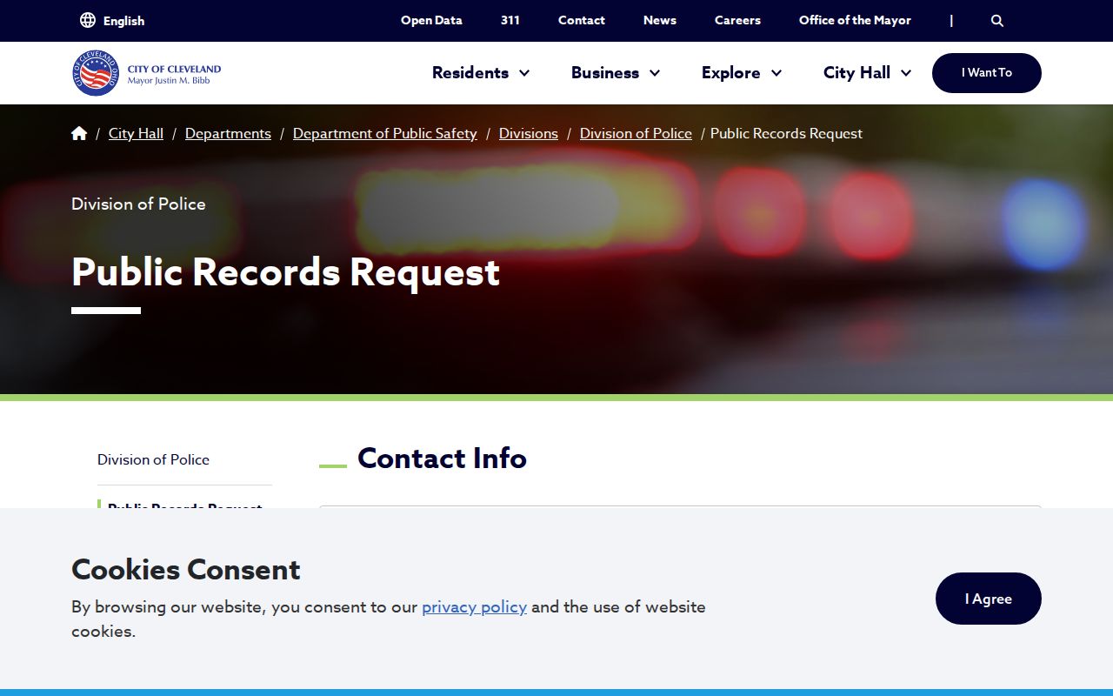Visit Office of the Mayor
Screen dimensions: 1113x696
855,20
